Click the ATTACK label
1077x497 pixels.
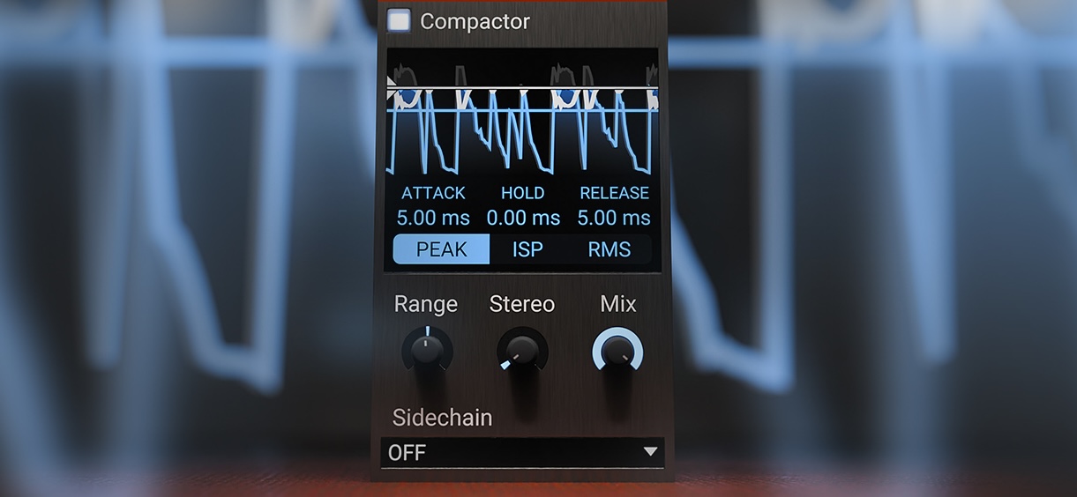[433, 193]
